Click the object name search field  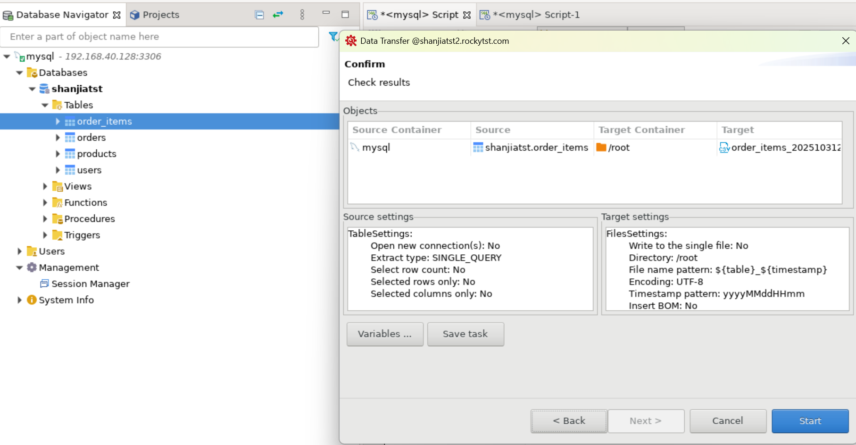pos(159,37)
